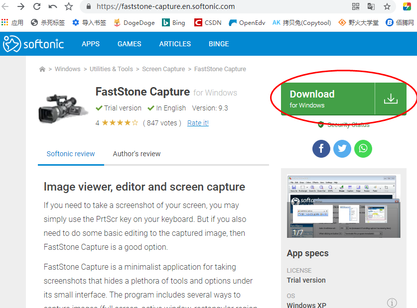Screen dimensions: 417x308
Task: Click the green Security Status checkmark icon
Action: [321, 124]
